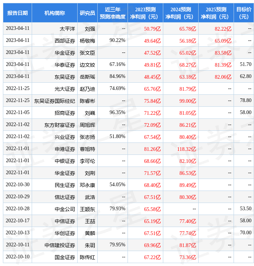Click target price 53.50
The image size is (254, 266).
pos(246,209)
